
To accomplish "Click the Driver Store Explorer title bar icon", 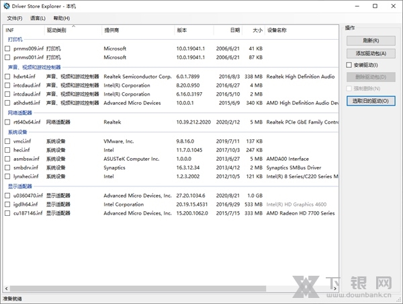I will 7,7.
